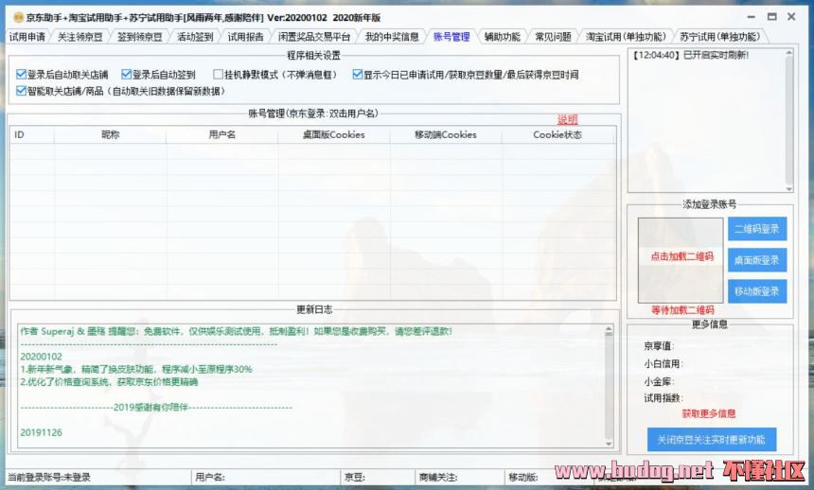This screenshot has height=490, width=814.
Task: Click the Cookie状态 column header
Action: (x=557, y=134)
